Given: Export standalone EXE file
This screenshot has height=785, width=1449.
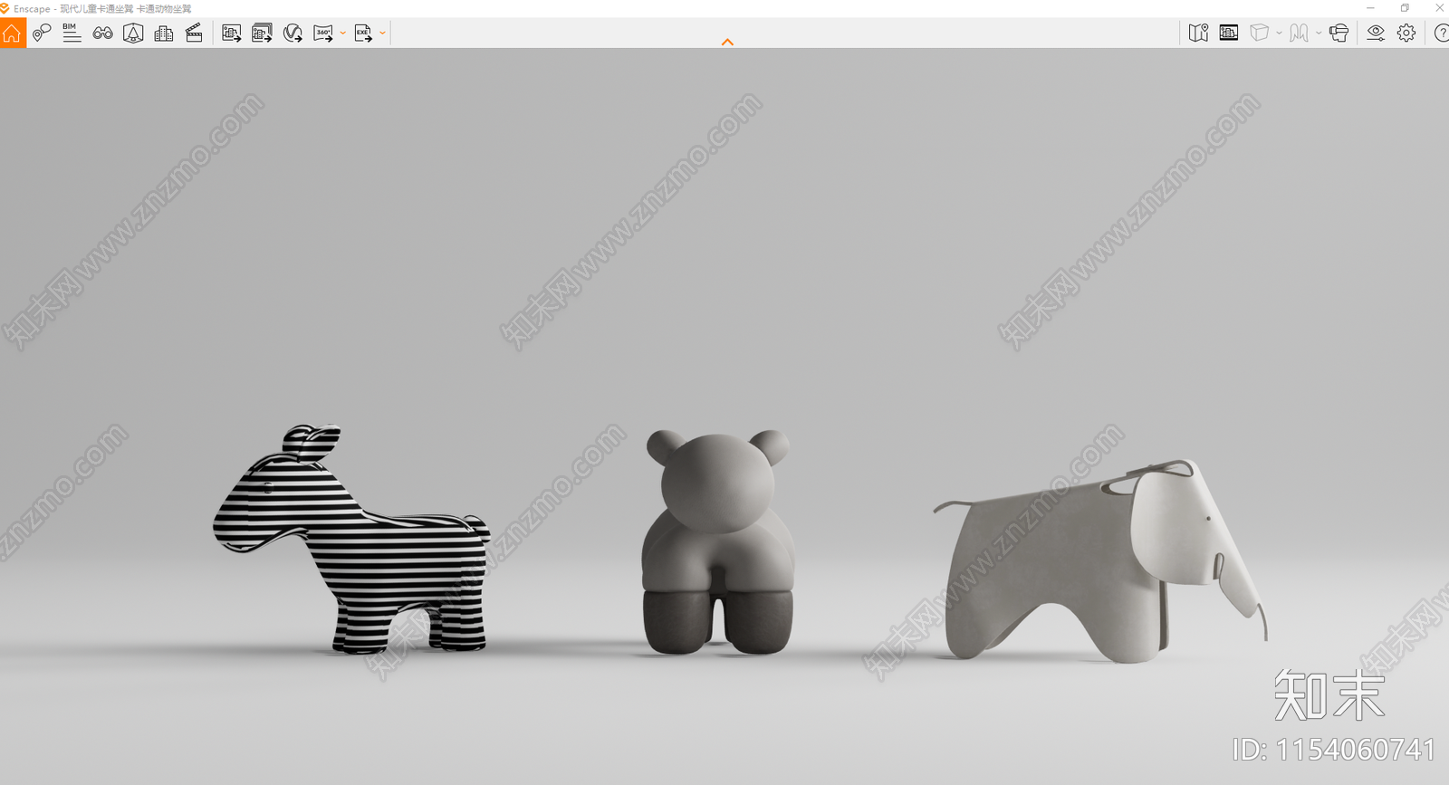Looking at the screenshot, I should pyautogui.click(x=363, y=34).
